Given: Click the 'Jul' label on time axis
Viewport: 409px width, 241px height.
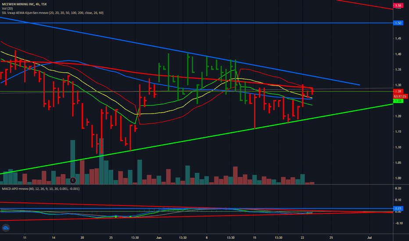Looking at the screenshot, I should point(370,237).
